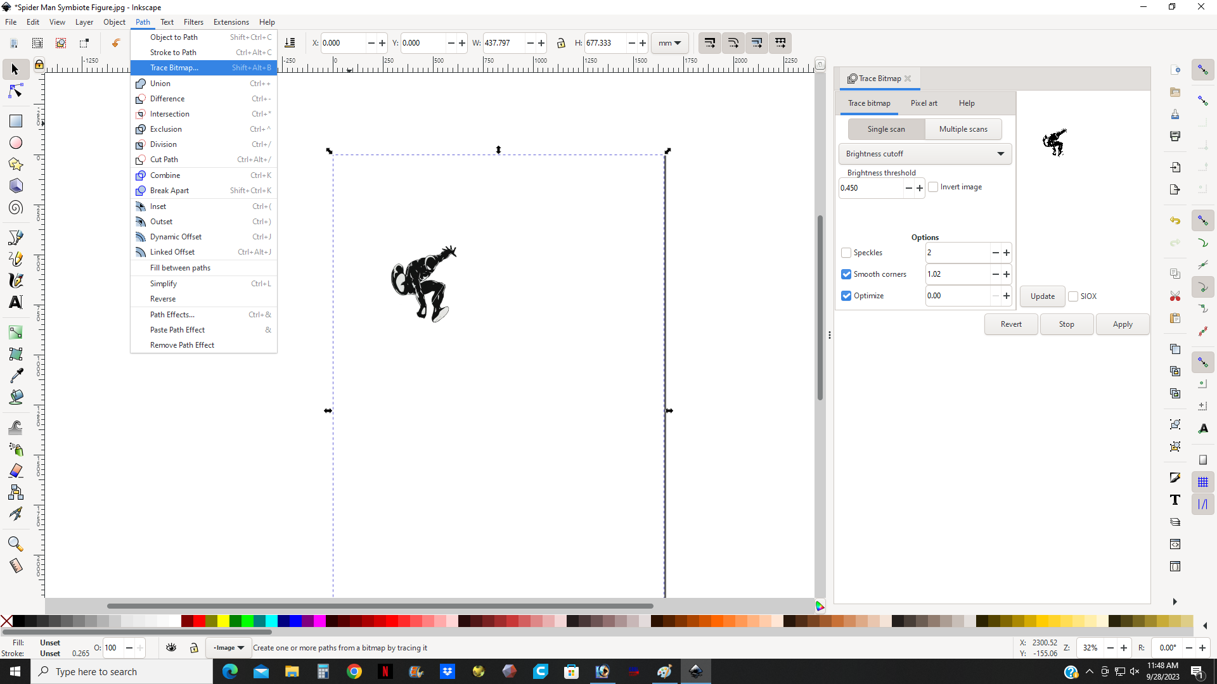Viewport: 1217px width, 684px height.
Task: Click the Brightness threshold input field
Action: pos(870,188)
